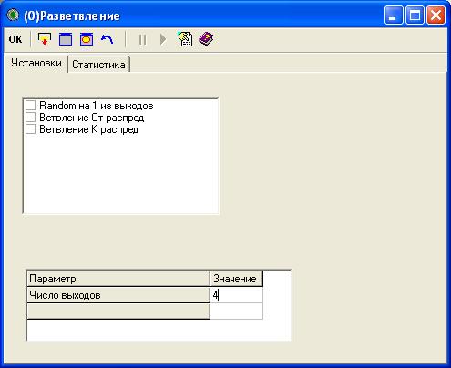The height and width of the screenshot is (368, 451).
Task: Open the purple help book icon
Action: pos(206,39)
